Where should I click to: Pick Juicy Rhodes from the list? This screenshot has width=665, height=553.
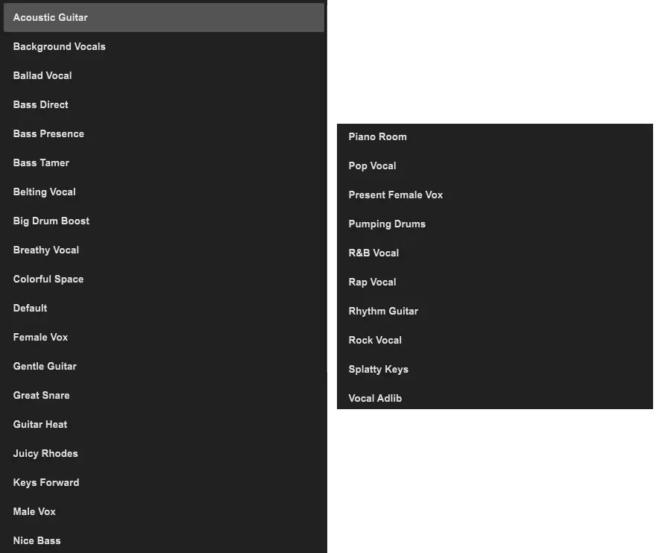coord(45,453)
